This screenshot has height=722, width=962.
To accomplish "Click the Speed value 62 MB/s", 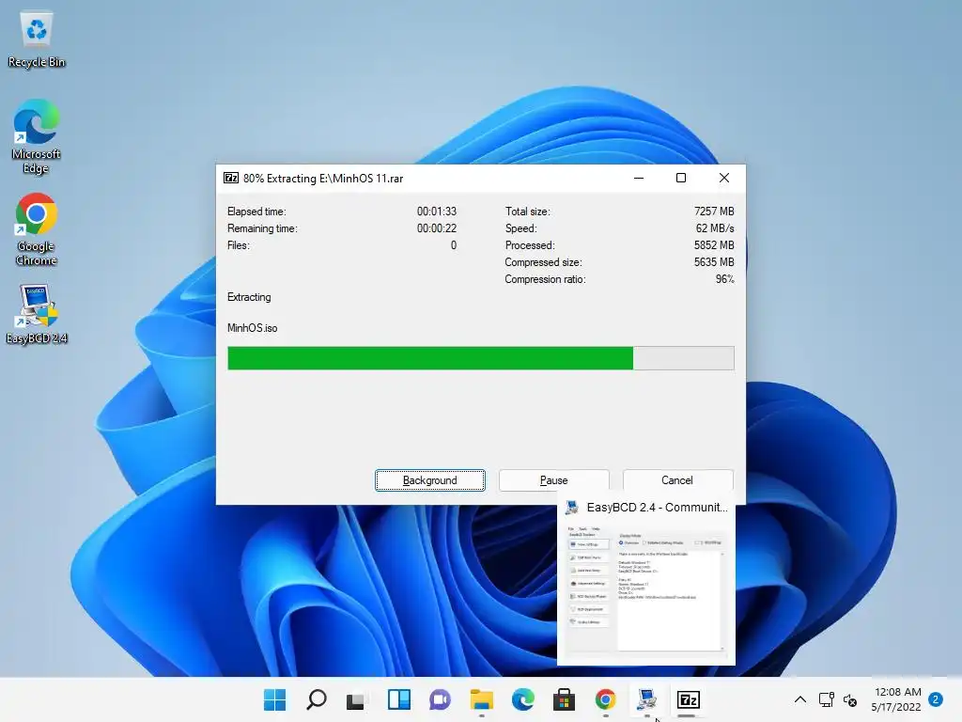I will tap(715, 228).
